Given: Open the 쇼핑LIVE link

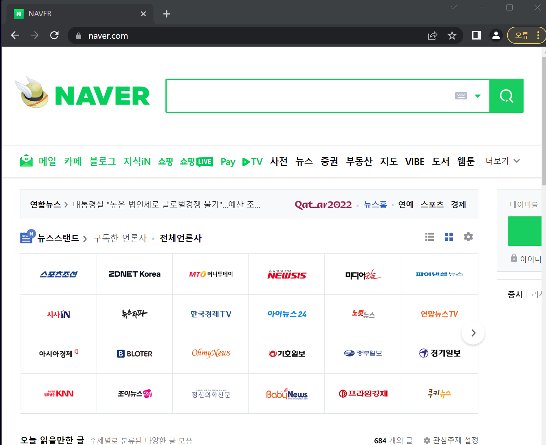Looking at the screenshot, I should click(x=196, y=162).
